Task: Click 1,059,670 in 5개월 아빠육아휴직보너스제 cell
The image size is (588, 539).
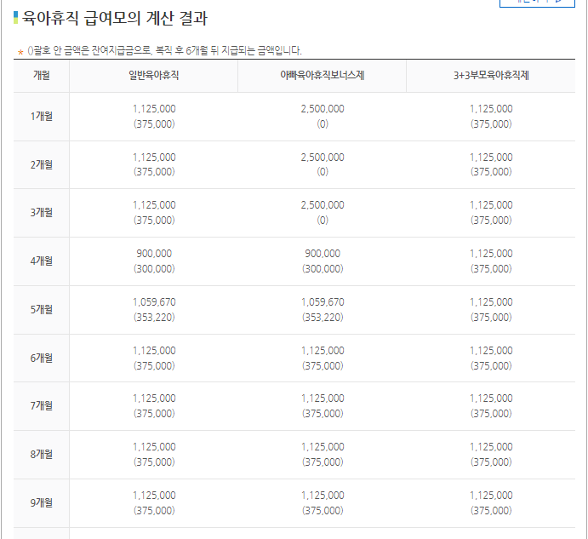Action: coord(323,302)
